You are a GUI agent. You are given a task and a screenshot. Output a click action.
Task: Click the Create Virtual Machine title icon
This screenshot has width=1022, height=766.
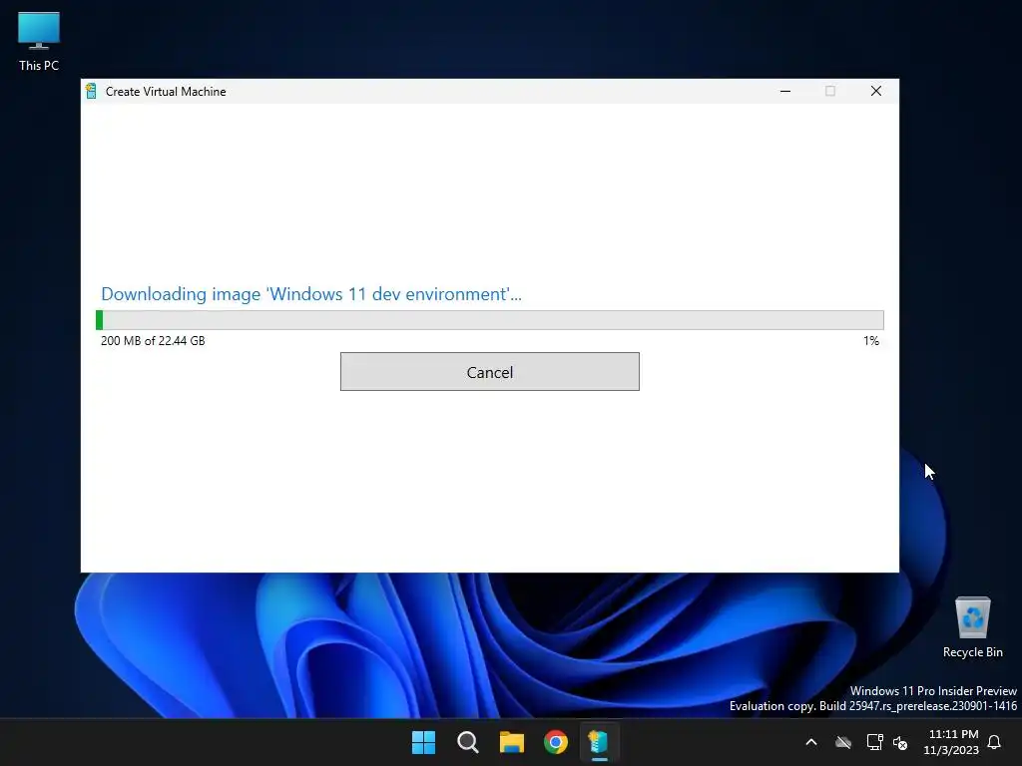[91, 91]
